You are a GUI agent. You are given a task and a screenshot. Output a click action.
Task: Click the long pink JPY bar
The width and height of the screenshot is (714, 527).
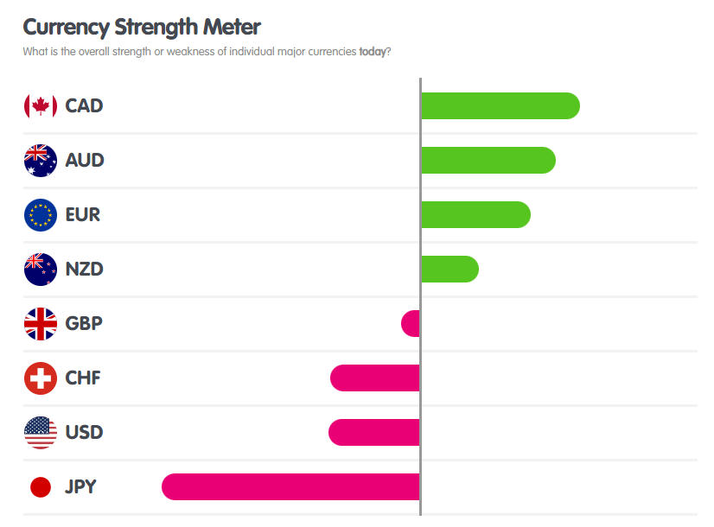tap(290, 486)
